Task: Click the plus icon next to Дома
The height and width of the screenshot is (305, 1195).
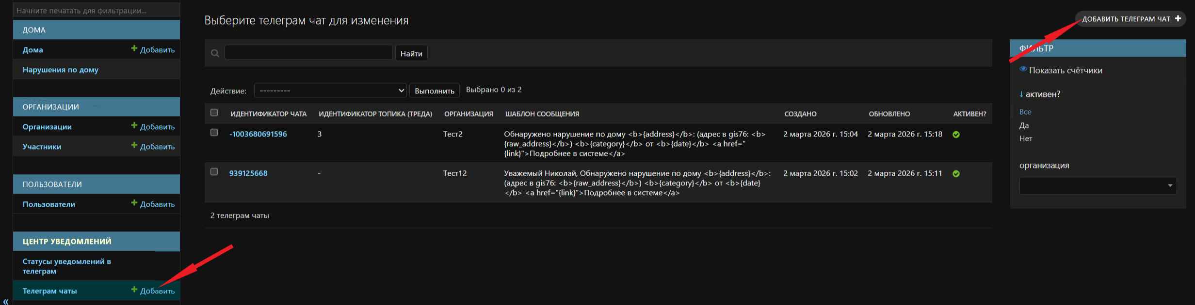Action: click(x=134, y=48)
